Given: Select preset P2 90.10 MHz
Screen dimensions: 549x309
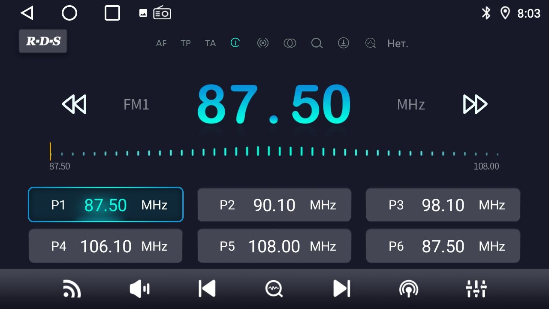Looking at the screenshot, I should (274, 205).
